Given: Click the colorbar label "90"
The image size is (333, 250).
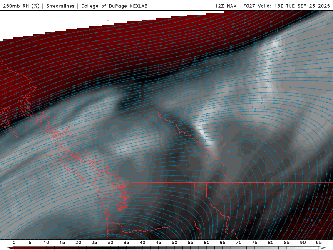Looking at the screenshot, I should 303,242.
